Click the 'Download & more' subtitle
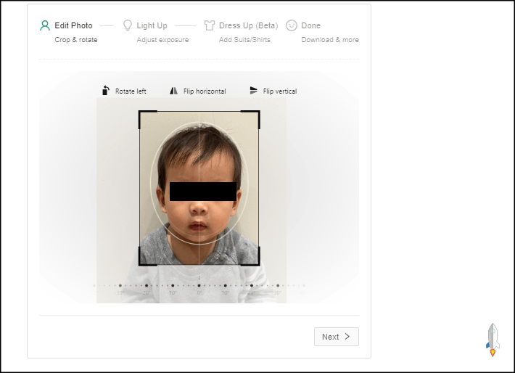515x373 pixels. [330, 40]
